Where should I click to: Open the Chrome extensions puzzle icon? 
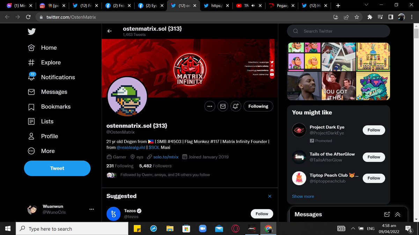[x=370, y=17]
